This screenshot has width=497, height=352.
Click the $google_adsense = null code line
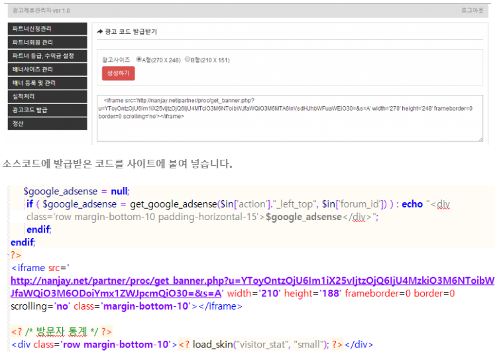click(x=76, y=191)
